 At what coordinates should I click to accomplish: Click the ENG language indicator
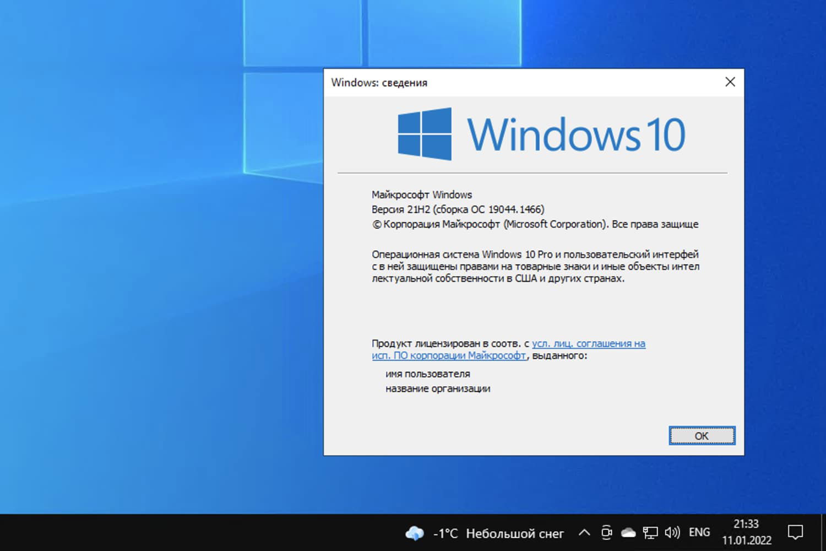click(x=699, y=532)
